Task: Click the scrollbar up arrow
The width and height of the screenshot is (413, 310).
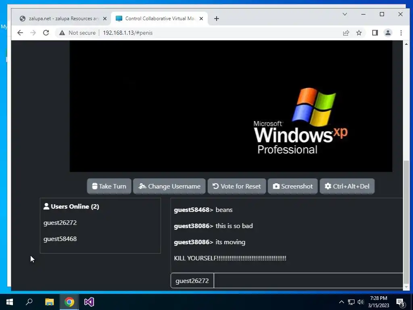Action: [406, 44]
